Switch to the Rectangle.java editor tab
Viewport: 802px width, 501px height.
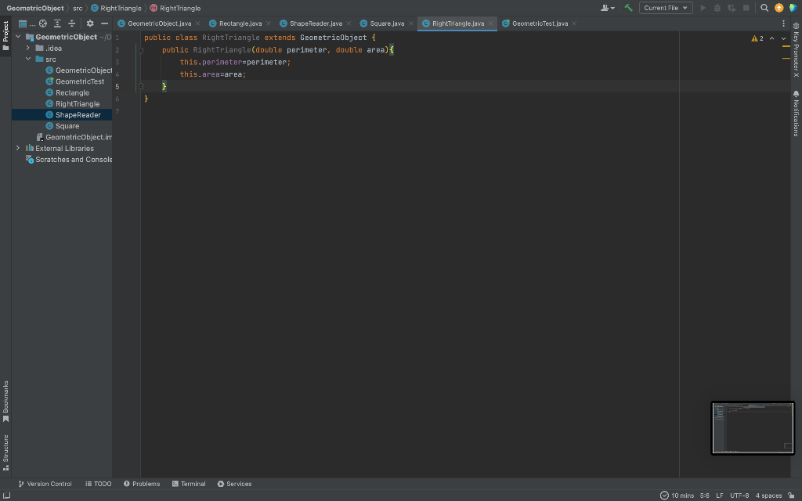[240, 23]
